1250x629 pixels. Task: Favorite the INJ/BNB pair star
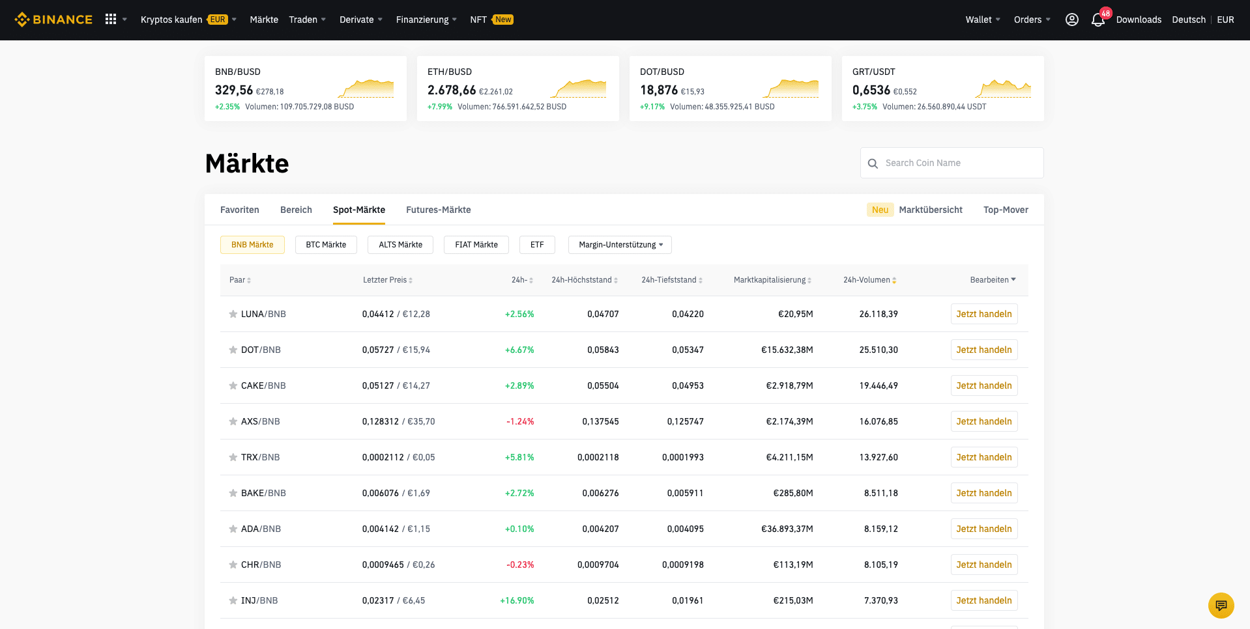click(x=233, y=600)
